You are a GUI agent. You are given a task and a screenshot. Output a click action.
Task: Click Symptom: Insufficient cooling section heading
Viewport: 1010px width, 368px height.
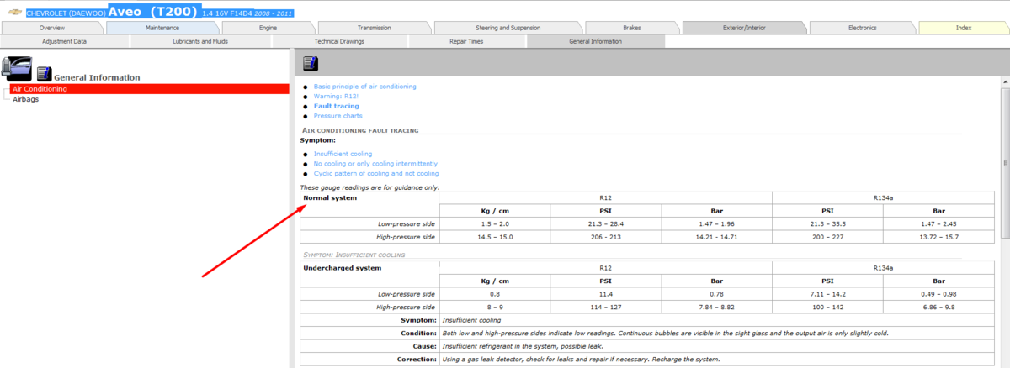coord(353,255)
